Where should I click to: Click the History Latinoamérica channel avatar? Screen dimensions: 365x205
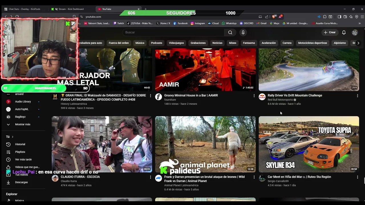(55, 97)
